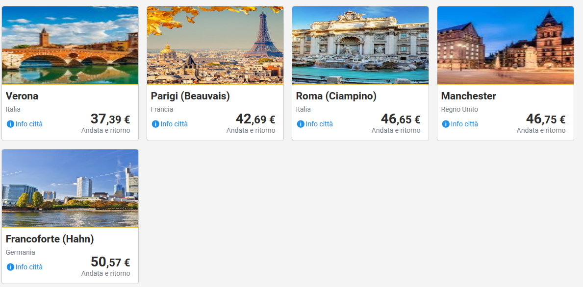Select the Trevi Fountain image
The image size is (583, 287).
pyautogui.click(x=360, y=45)
